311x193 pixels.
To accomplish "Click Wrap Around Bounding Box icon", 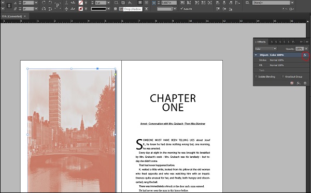I will tap(146, 3).
